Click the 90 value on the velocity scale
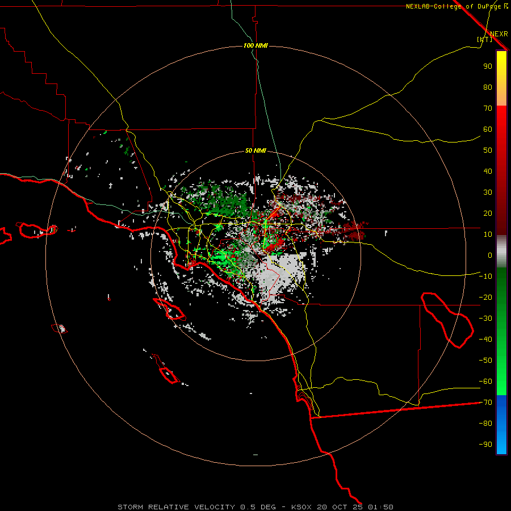The height and width of the screenshot is (511, 511). (488, 66)
